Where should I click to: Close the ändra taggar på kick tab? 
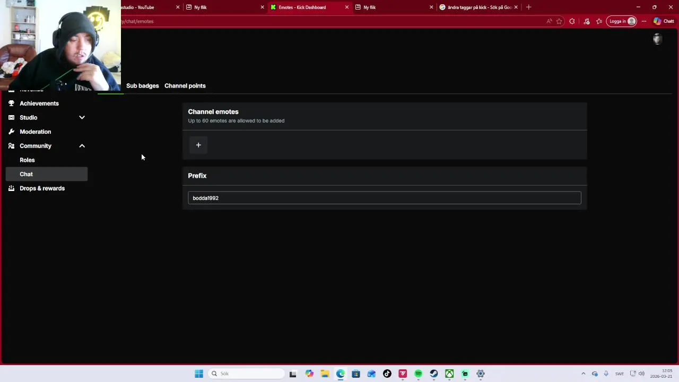516,7
